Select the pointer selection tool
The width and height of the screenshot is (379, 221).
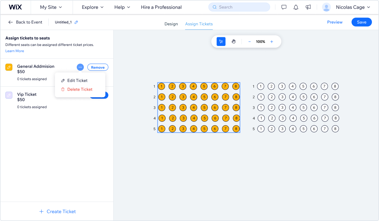(x=221, y=42)
